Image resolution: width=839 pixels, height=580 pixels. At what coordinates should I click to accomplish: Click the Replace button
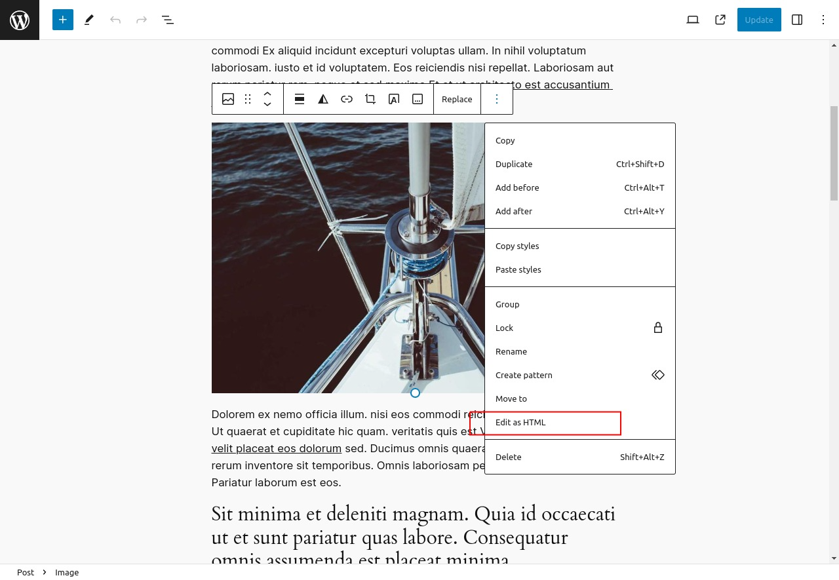pos(457,99)
